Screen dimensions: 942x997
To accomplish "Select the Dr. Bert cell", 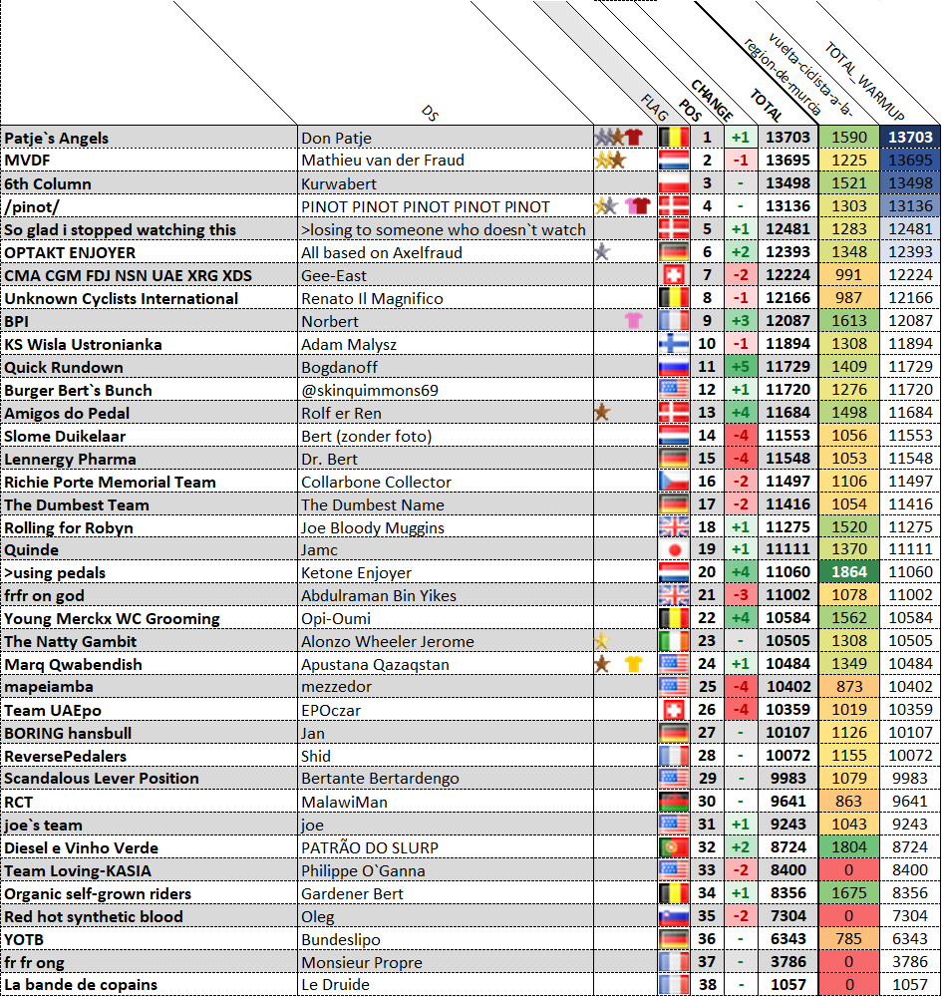I will click(445, 459).
